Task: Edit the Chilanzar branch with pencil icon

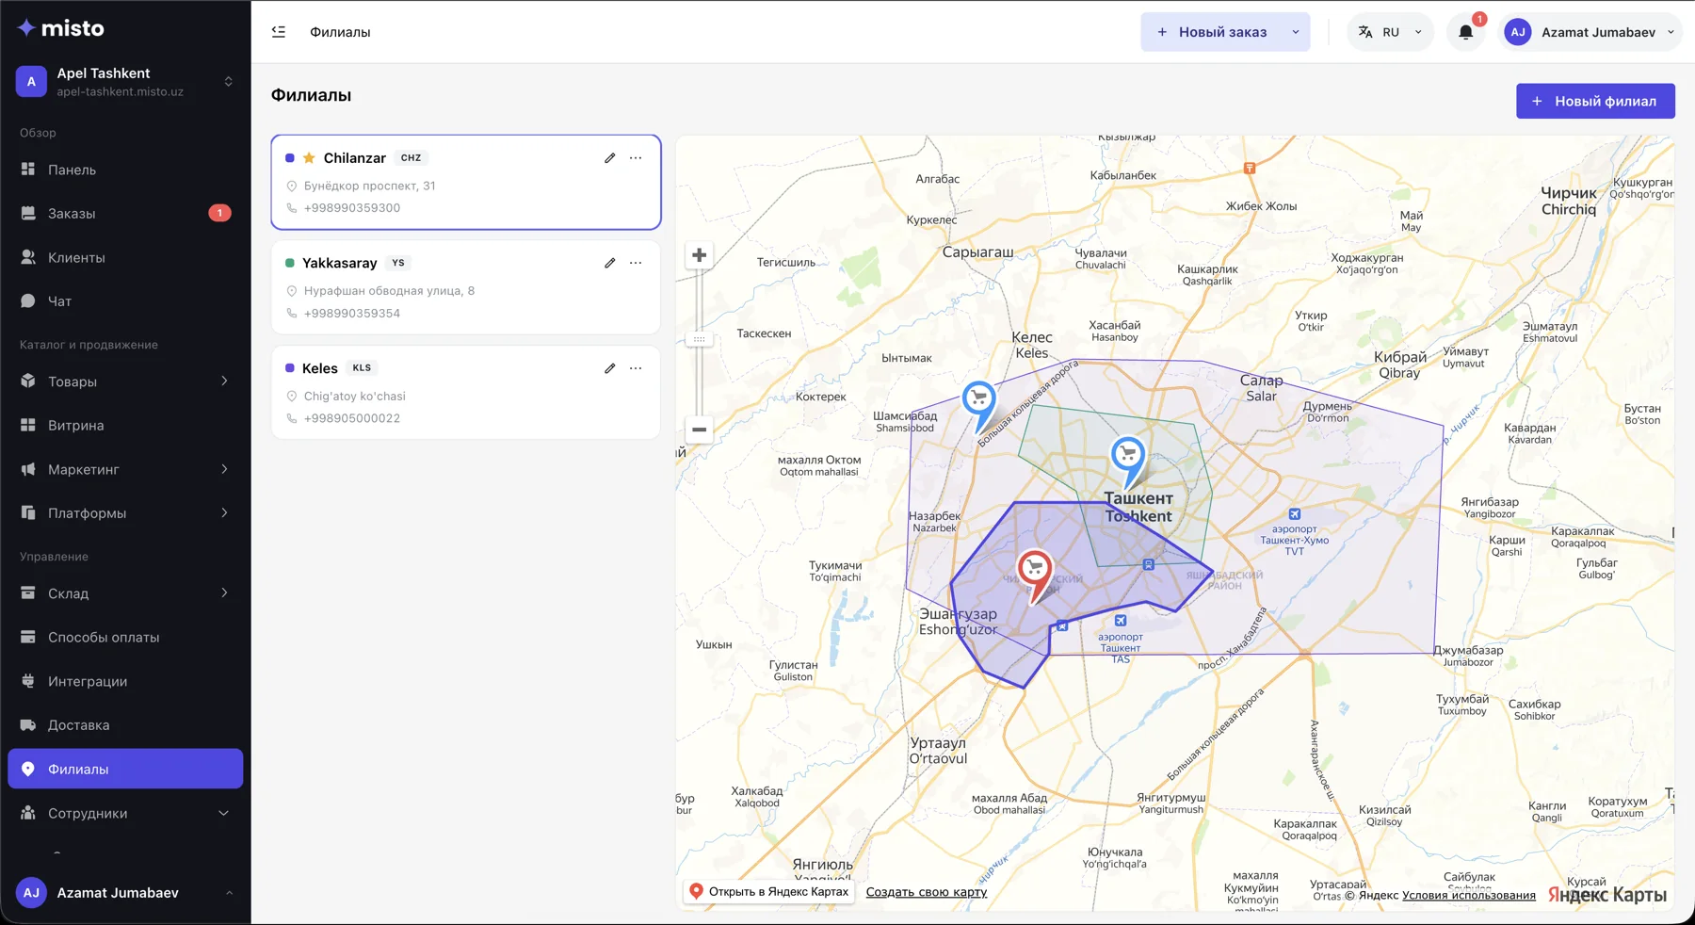Action: coord(610,158)
